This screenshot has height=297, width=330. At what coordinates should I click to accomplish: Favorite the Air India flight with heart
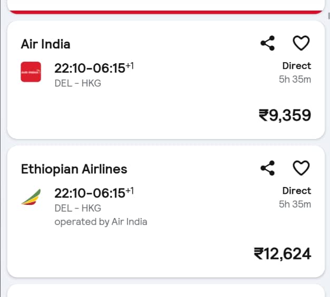[x=301, y=43]
